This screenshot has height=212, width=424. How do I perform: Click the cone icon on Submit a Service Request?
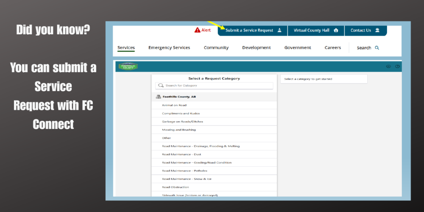point(279,31)
